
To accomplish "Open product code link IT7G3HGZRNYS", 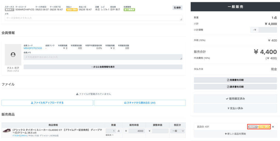I will pyautogui.click(x=20, y=135).
